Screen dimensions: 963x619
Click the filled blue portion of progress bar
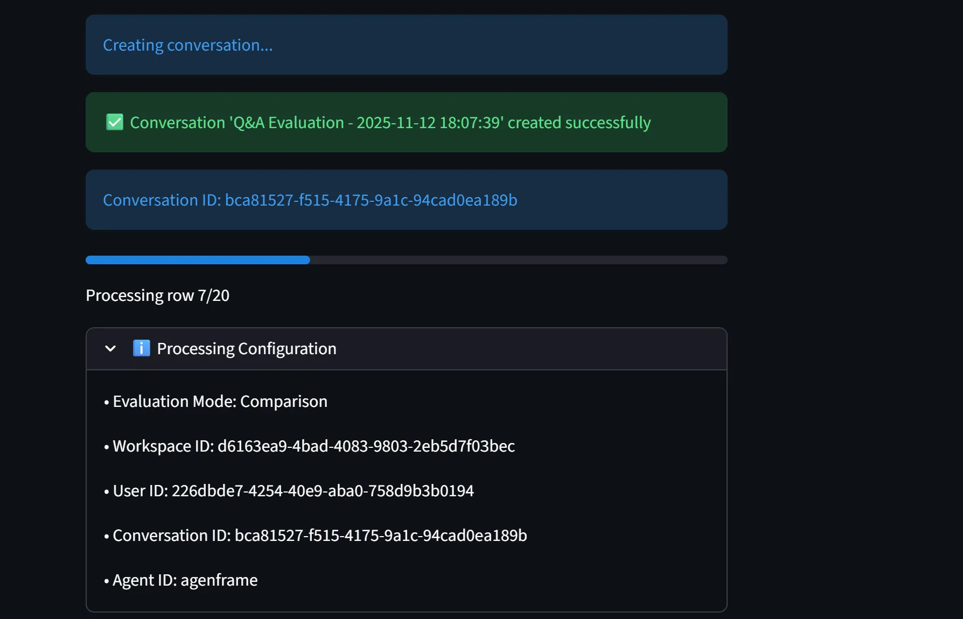pos(198,260)
